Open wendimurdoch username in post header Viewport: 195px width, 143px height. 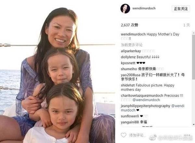click(x=144, y=8)
